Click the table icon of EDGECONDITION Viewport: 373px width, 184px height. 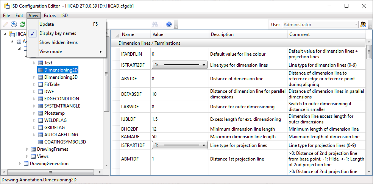click(x=41, y=99)
